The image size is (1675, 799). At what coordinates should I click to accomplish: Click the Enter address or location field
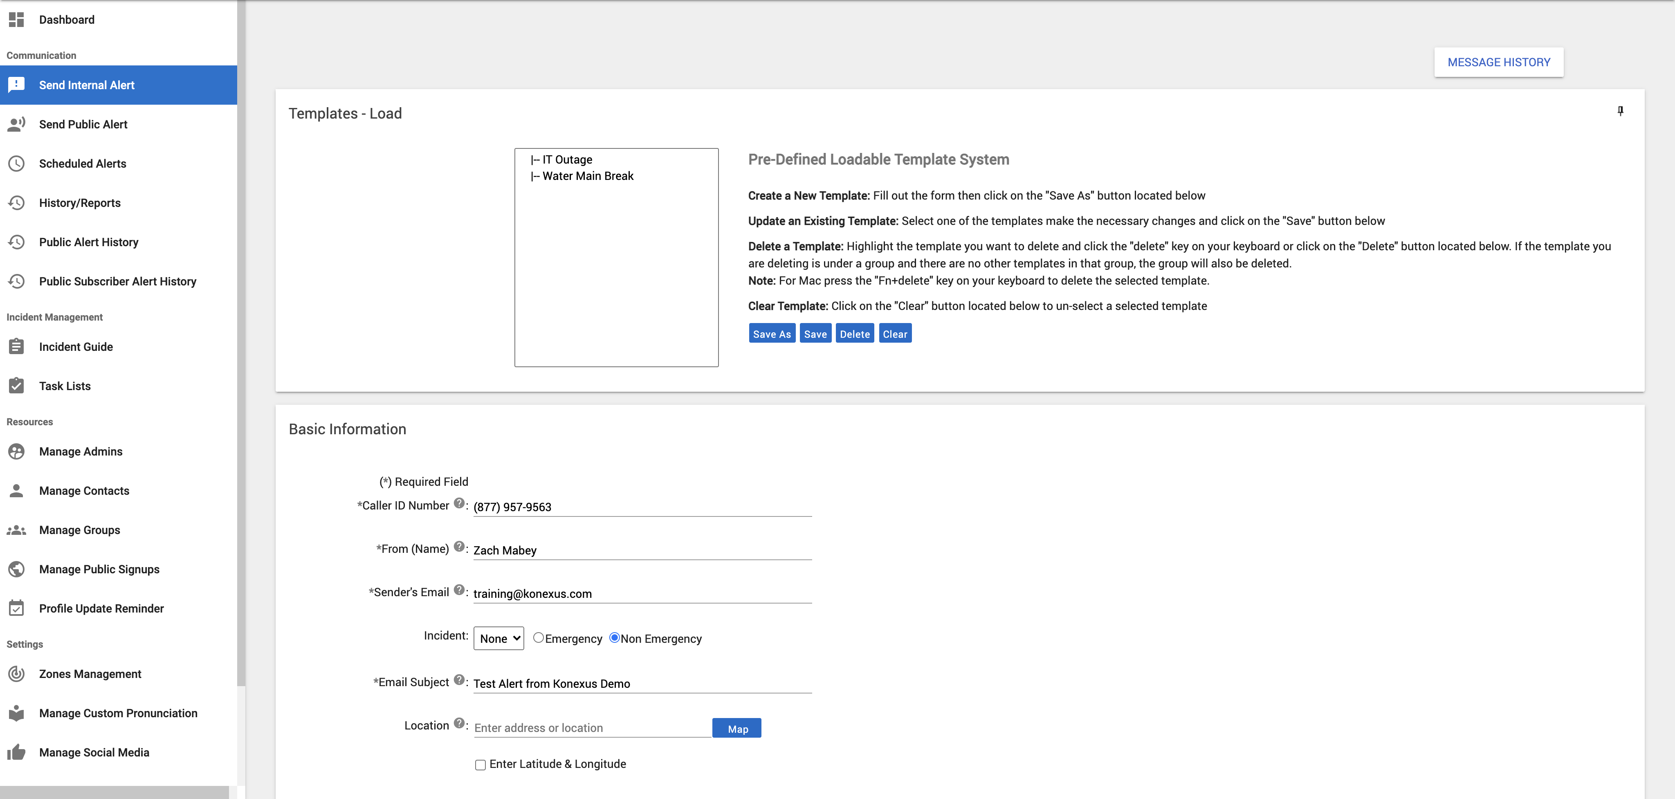pos(593,727)
